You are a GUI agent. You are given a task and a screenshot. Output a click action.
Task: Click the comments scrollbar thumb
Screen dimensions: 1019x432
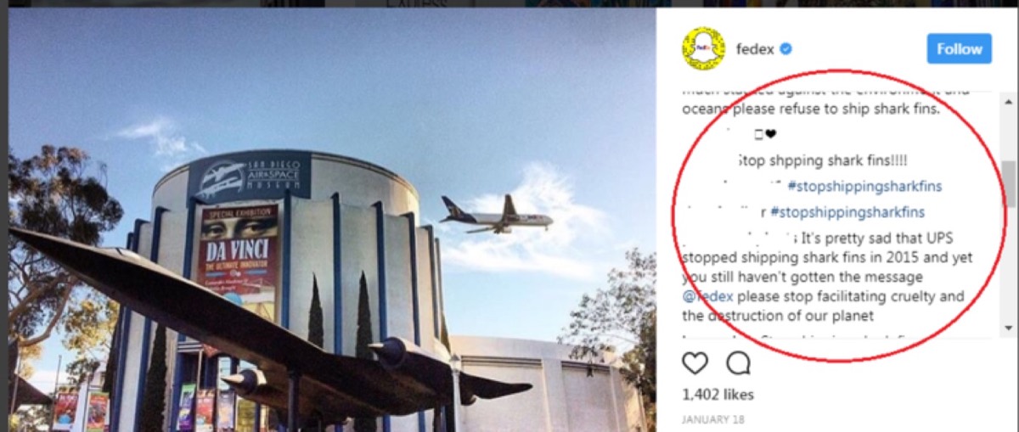coord(1009,183)
